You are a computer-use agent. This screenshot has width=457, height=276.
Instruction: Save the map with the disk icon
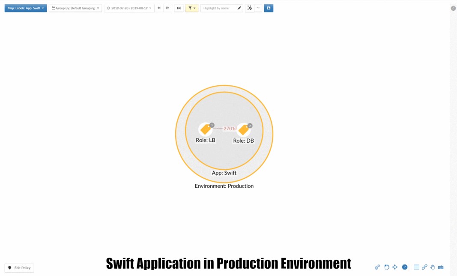point(269,8)
